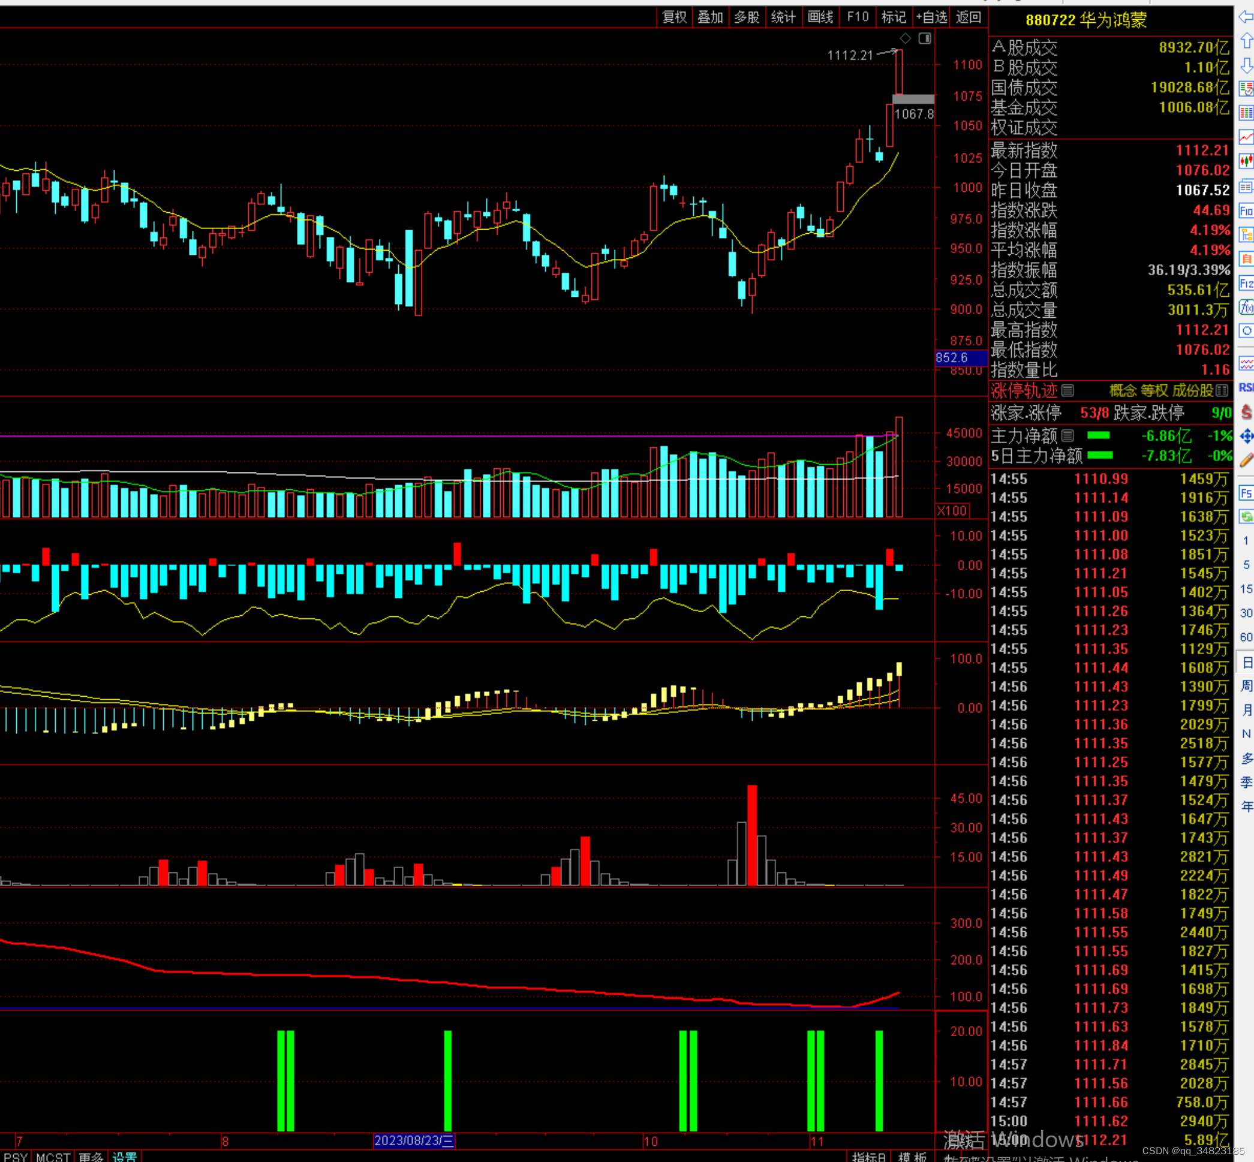Click the candlestick chart icon in sidebar

click(x=1246, y=161)
